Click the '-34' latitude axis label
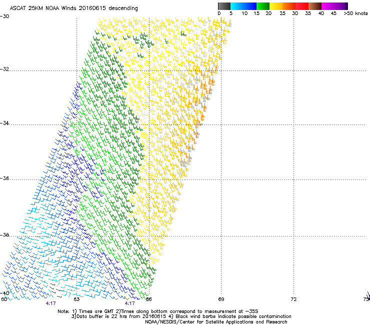 pos(4,123)
